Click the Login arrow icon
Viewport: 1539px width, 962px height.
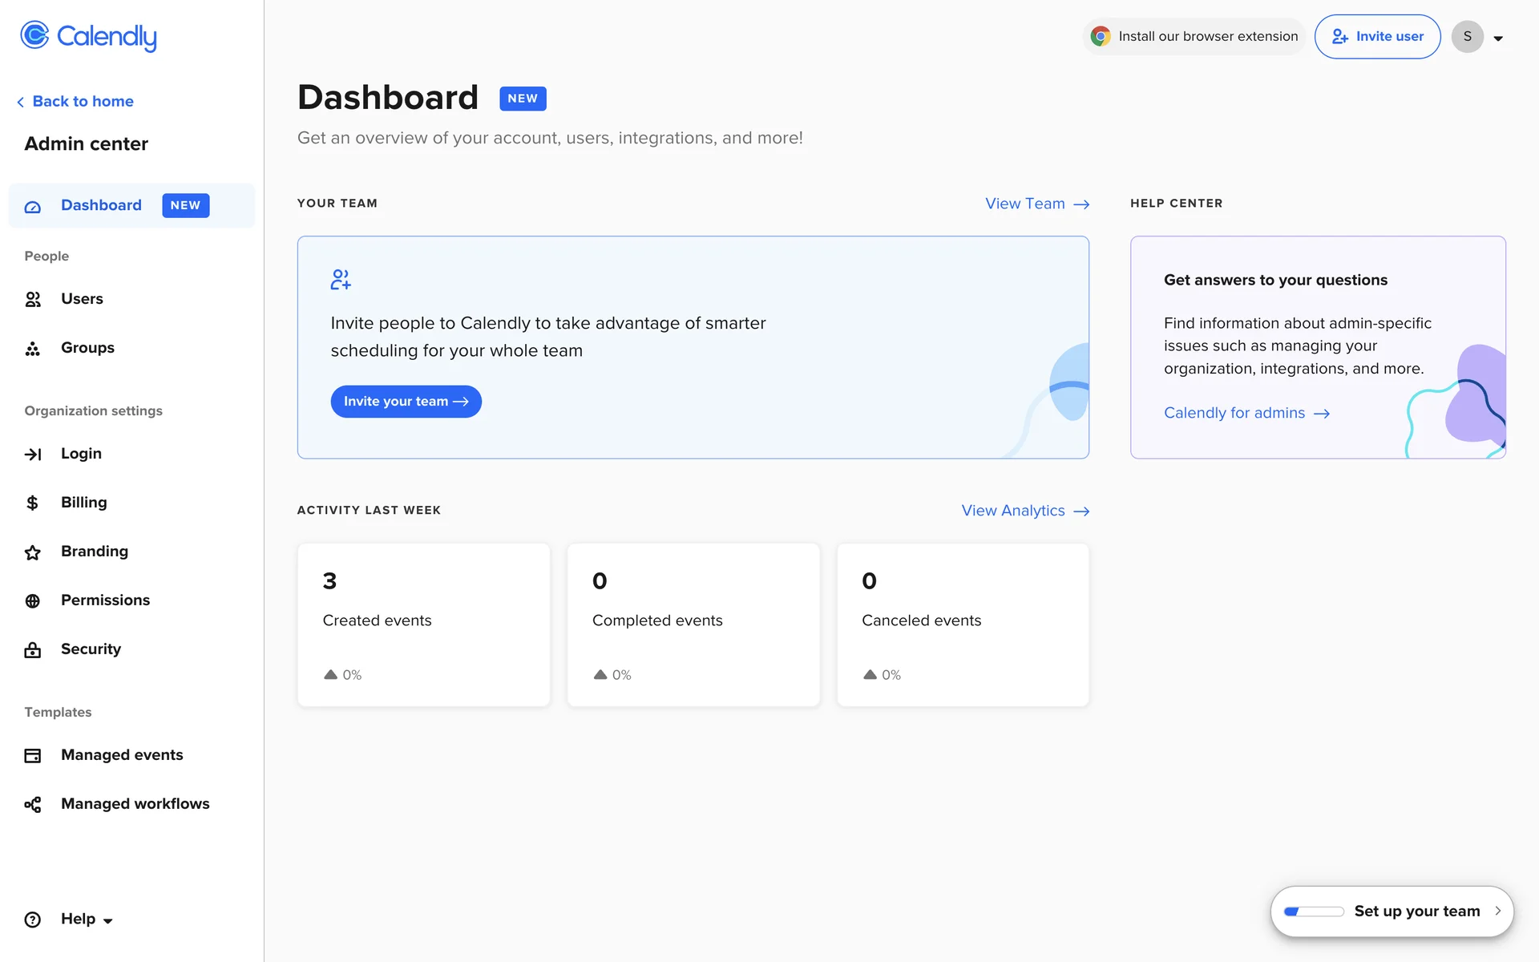click(33, 455)
